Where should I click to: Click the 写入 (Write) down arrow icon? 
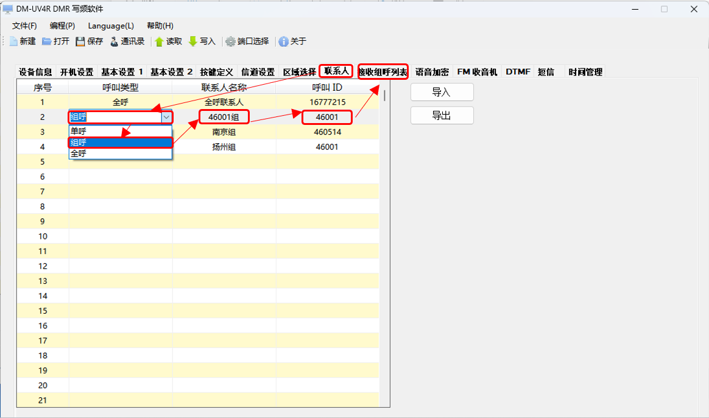point(192,41)
